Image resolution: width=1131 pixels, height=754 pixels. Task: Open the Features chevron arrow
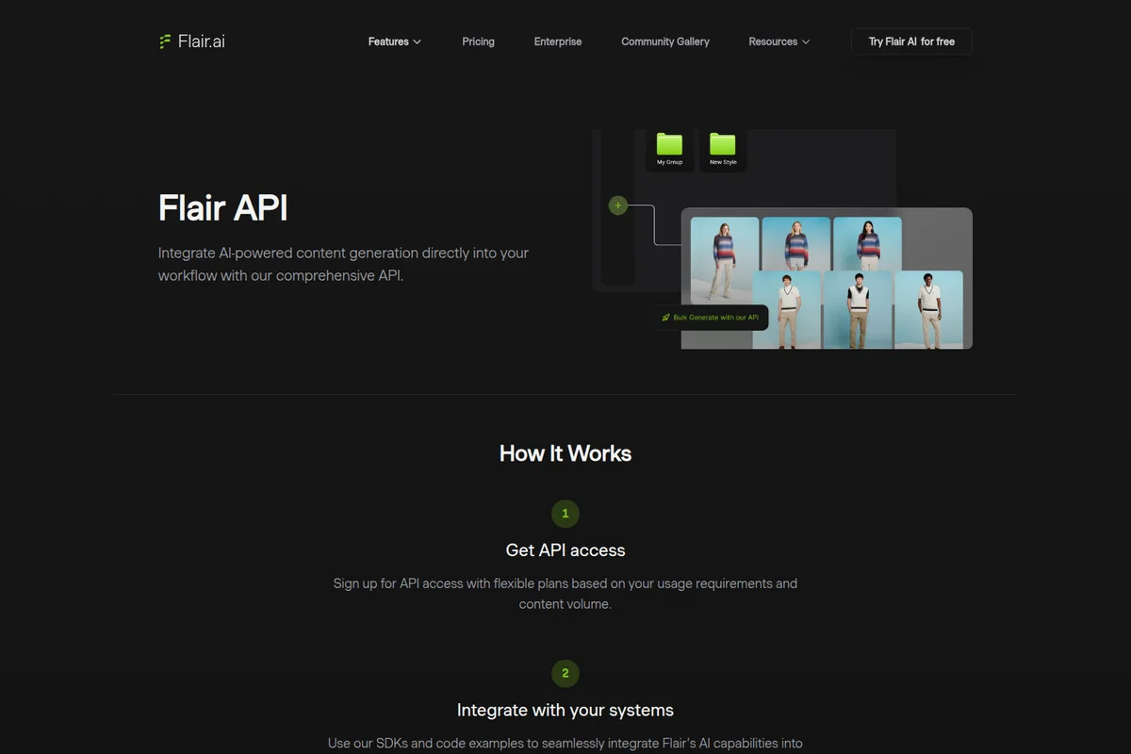pyautogui.click(x=417, y=41)
